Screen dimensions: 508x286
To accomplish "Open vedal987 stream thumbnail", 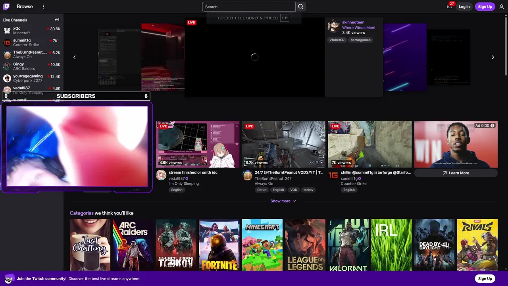I will (198, 144).
